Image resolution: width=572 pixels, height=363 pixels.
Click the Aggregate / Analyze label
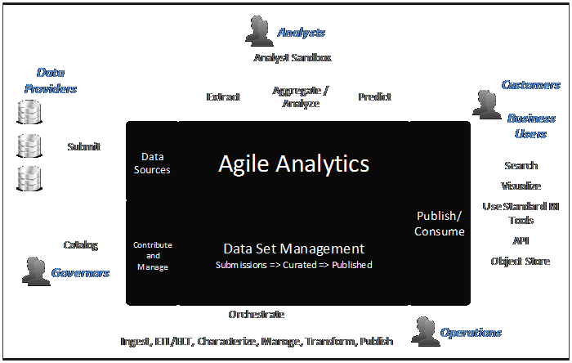point(301,96)
